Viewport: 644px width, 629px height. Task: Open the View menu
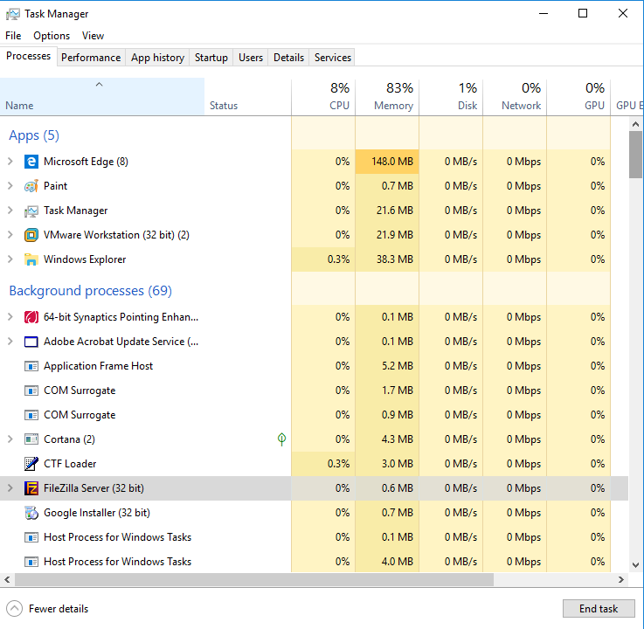point(93,36)
